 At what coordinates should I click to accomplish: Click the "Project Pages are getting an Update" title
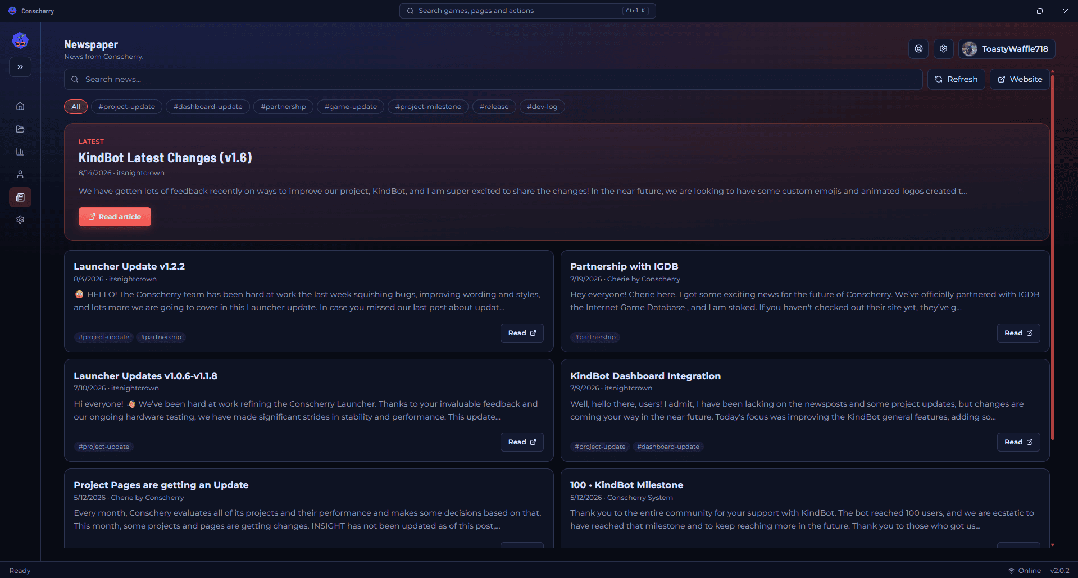click(161, 485)
